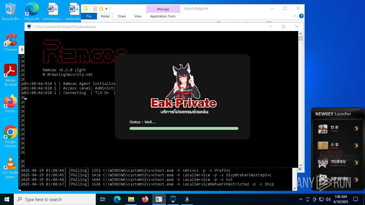Screen dimensions: 365x205
Task: Open Firefox from the taskbar
Action: tap(145, 199)
